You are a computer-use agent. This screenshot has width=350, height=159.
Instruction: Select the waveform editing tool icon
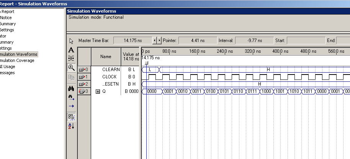coord(71,58)
